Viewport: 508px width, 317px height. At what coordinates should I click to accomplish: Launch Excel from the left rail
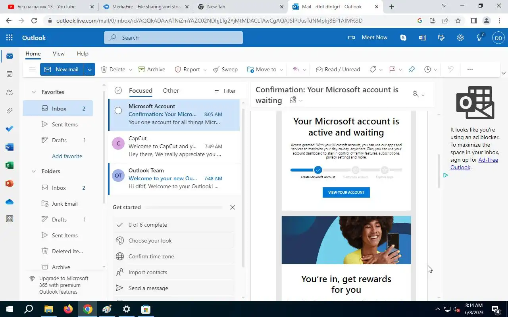coord(10,165)
